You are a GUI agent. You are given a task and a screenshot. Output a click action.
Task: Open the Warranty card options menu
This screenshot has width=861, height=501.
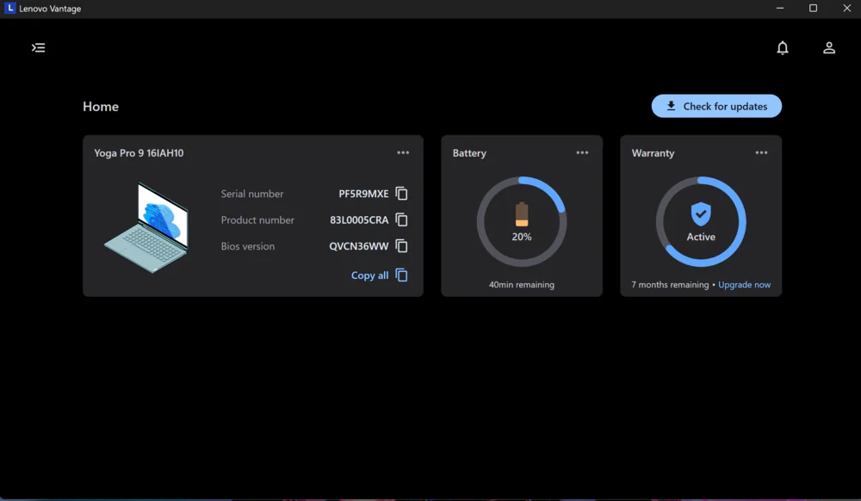coord(761,153)
